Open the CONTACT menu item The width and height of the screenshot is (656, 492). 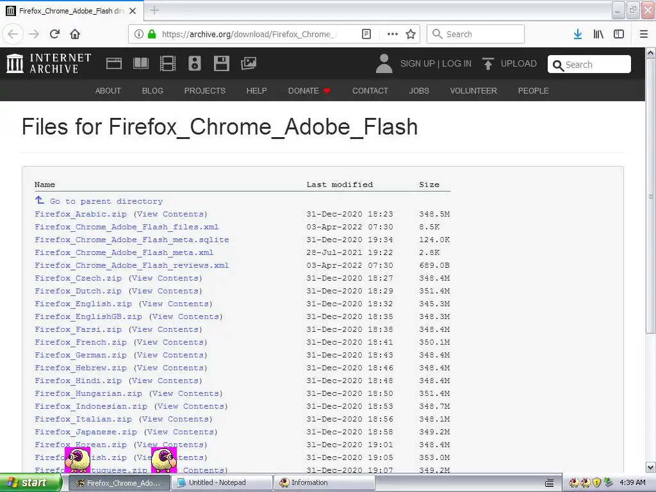370,91
